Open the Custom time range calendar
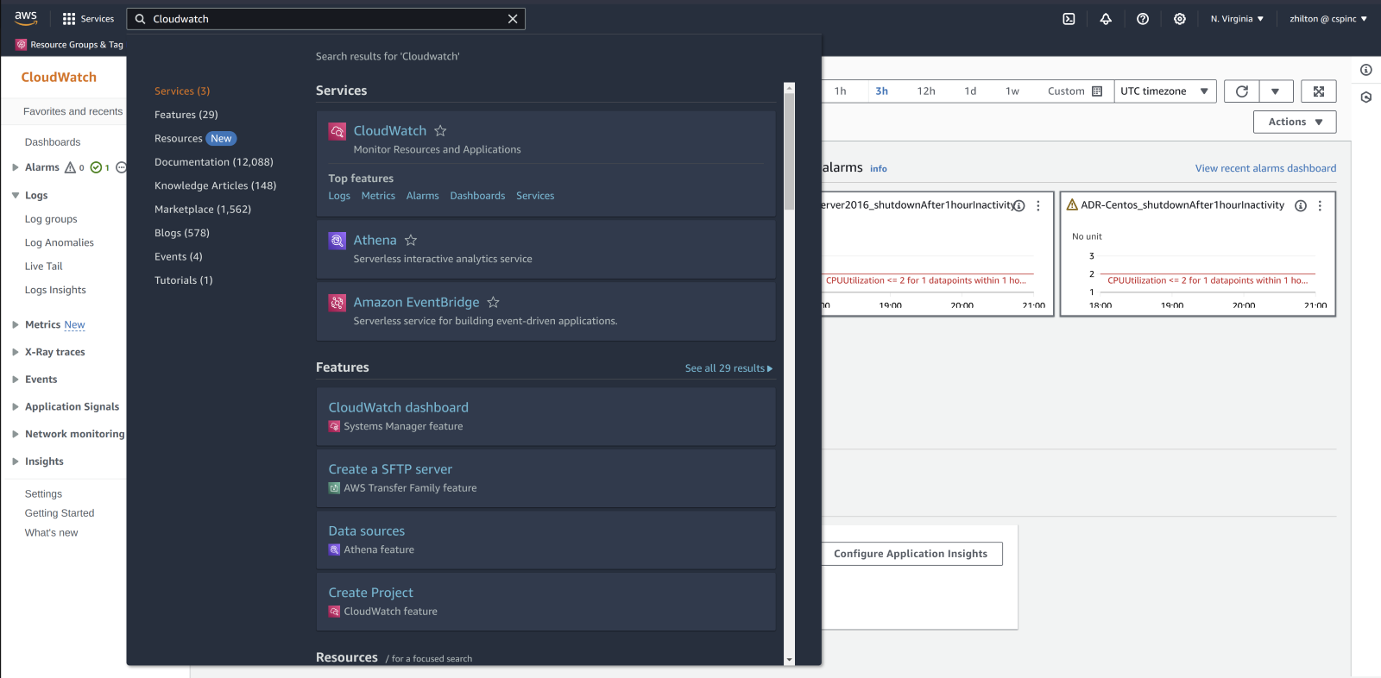 (x=1075, y=91)
